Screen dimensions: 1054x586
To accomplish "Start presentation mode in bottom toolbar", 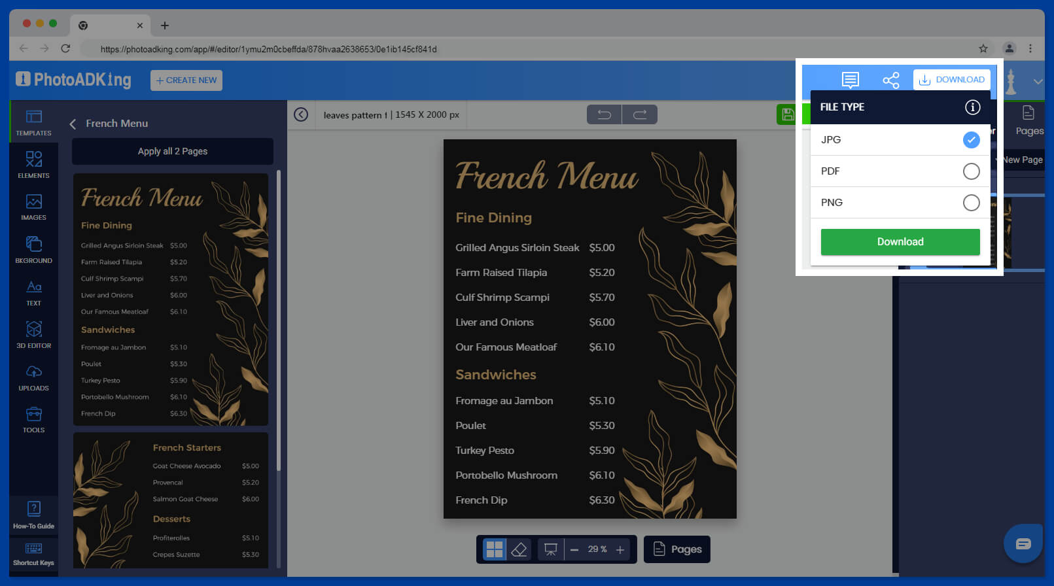I will 551,549.
